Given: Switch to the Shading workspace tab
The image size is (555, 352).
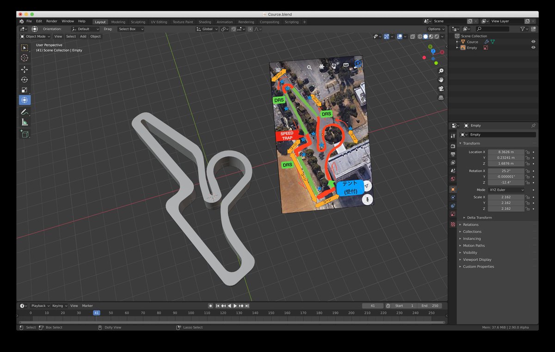Looking at the screenshot, I should tap(205, 22).
